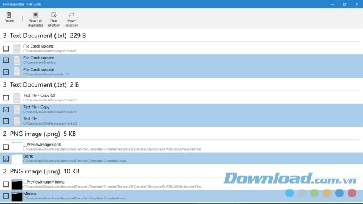Uncheck the Downloads File Cards update checkbox
Screen dimensions: 363x204
tap(6, 72)
